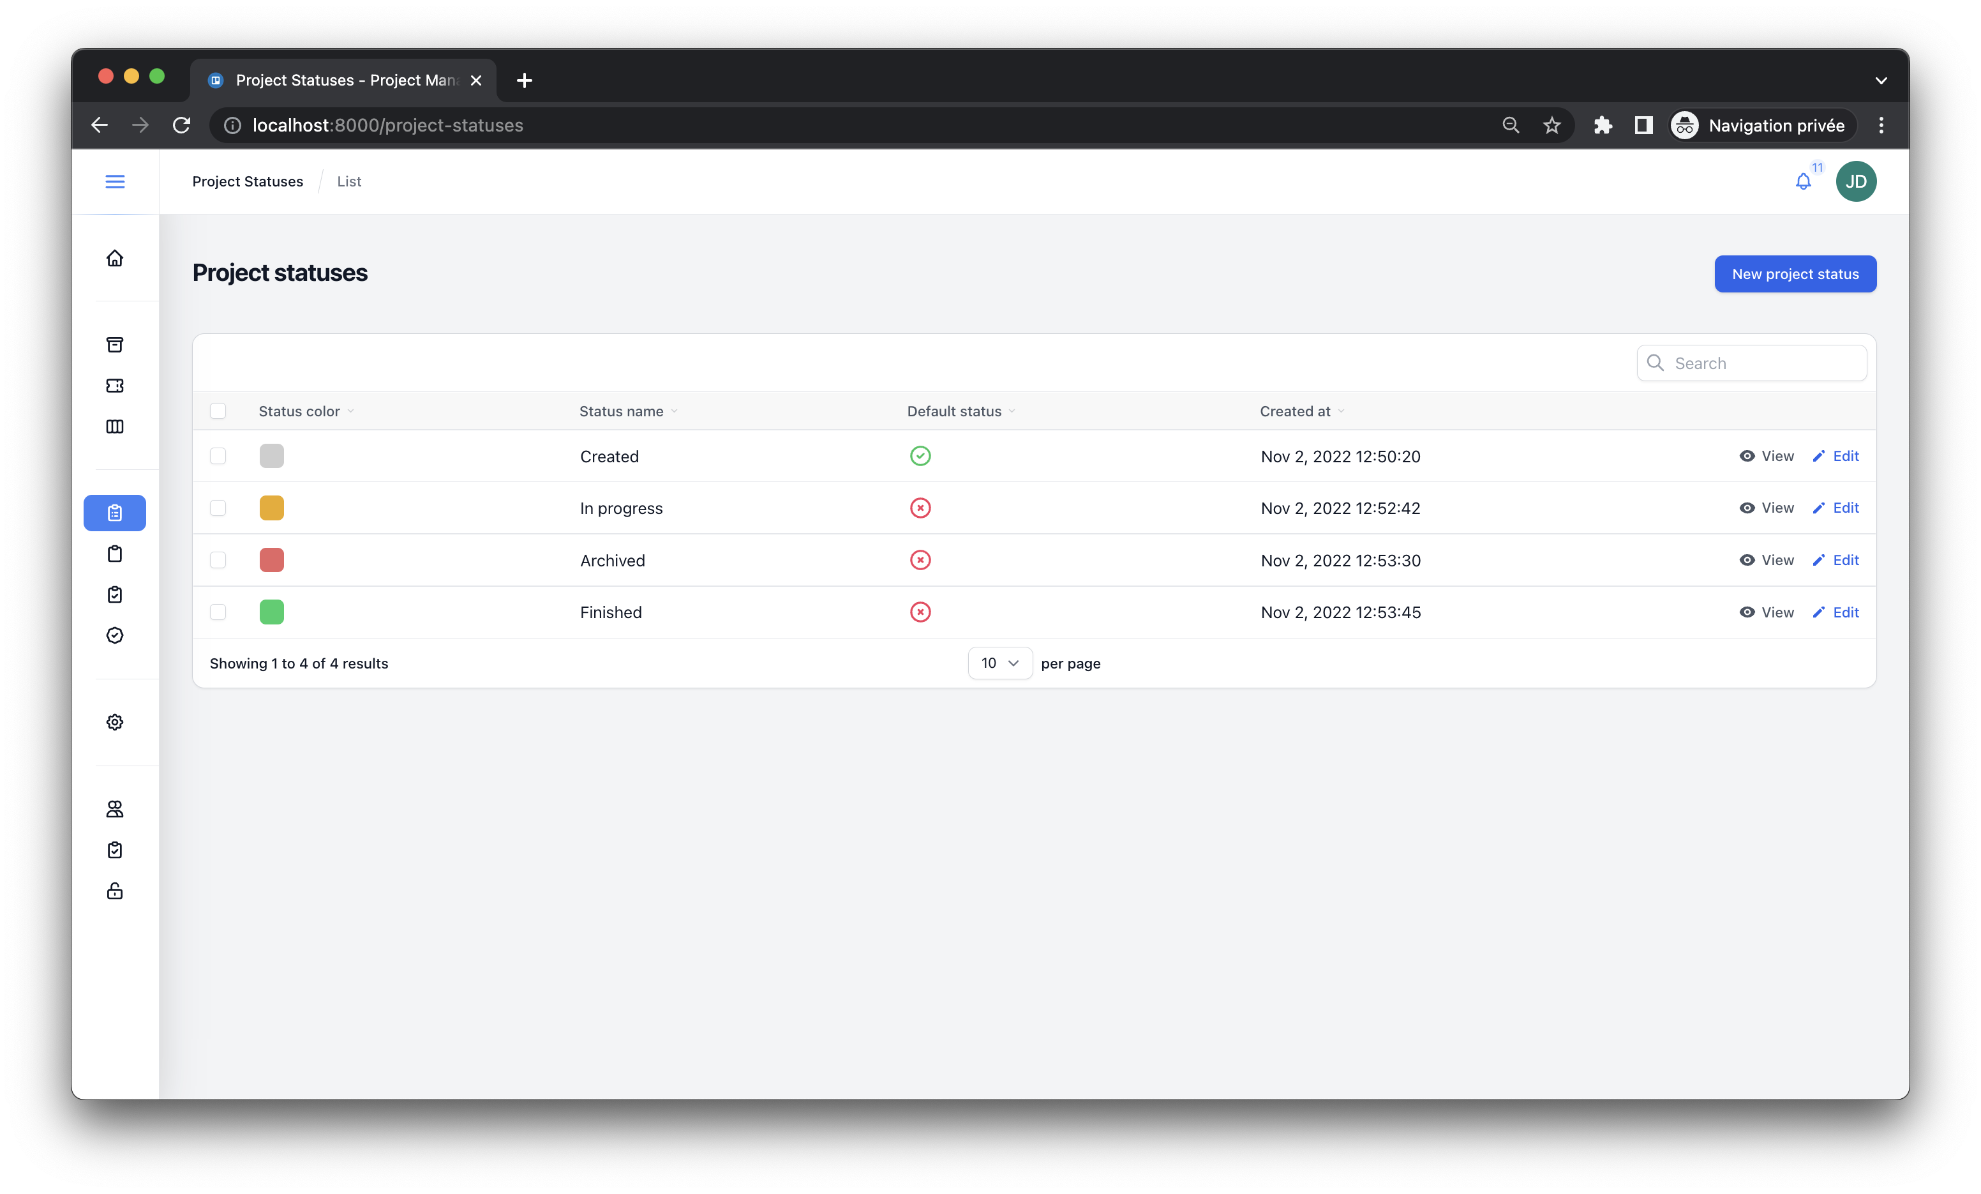This screenshot has height=1194, width=1981.
Task: Click Project Statuses breadcrumb
Action: pos(248,182)
